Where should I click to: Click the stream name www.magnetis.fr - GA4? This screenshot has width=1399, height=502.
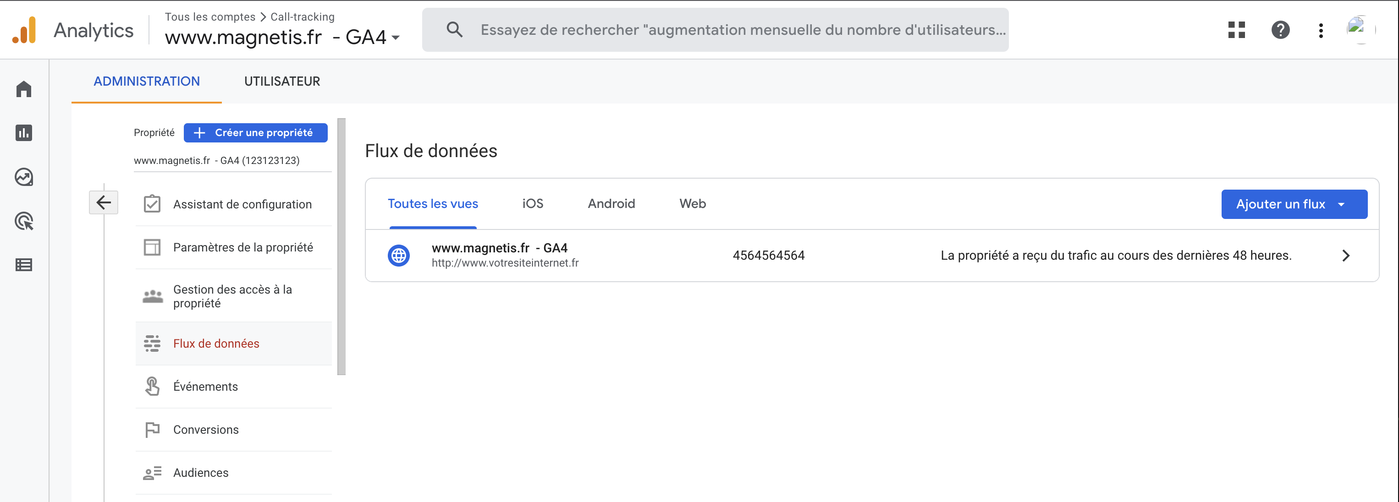click(499, 248)
